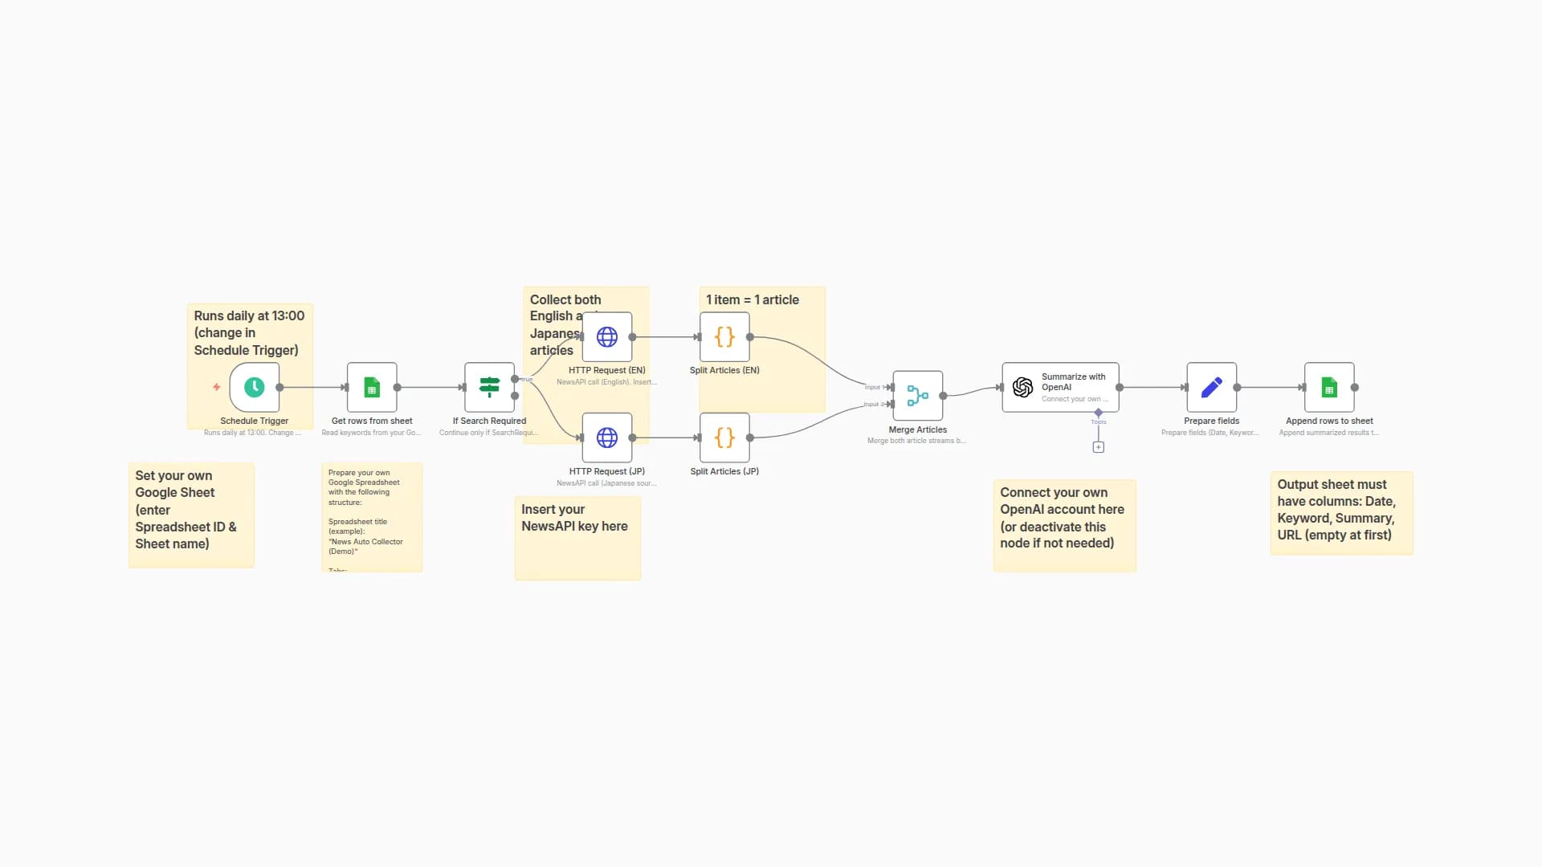Click the true output of If Search Required
The height and width of the screenshot is (867, 1542).
[x=516, y=379]
